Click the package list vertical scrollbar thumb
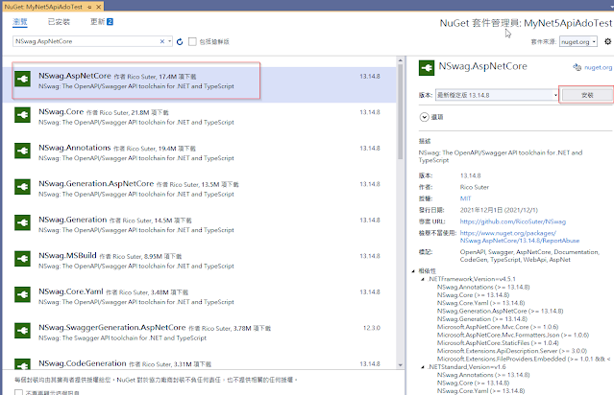Screen dimensions: 614x395 click(x=400, y=111)
